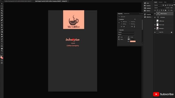This screenshot has height=98, width=175.
Task: Select the Path Selection tool
Action: click(2, 44)
